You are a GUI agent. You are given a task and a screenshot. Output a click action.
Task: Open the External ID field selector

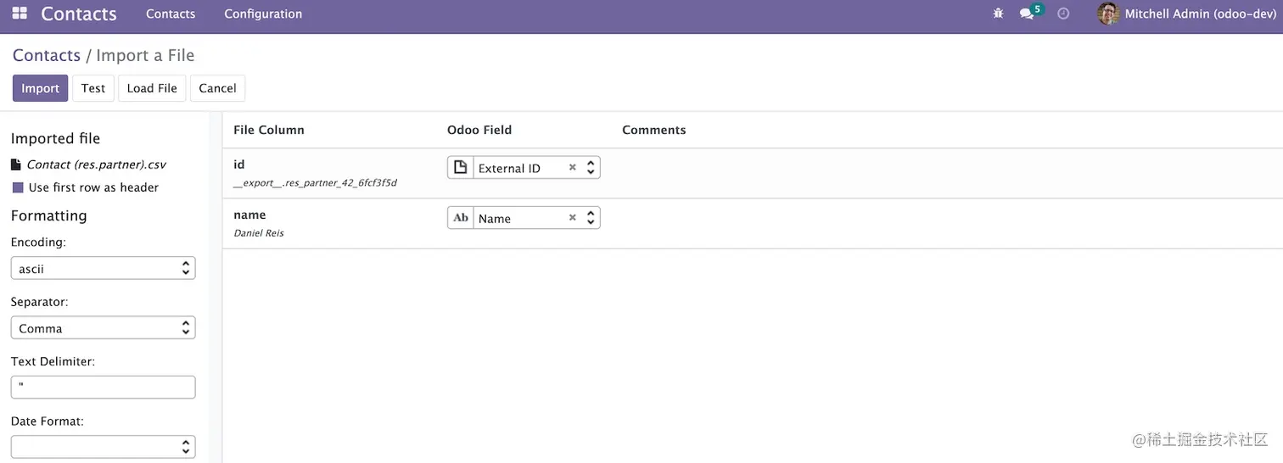point(536,168)
